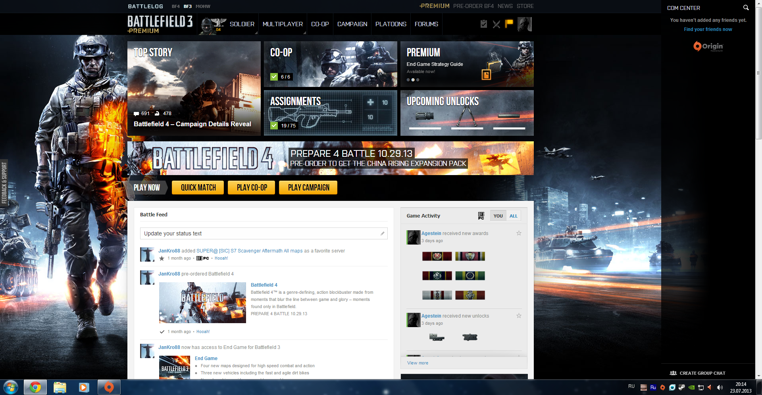Click CREATE GROUP CHAT
Screen dimensions: 762x395
point(698,373)
